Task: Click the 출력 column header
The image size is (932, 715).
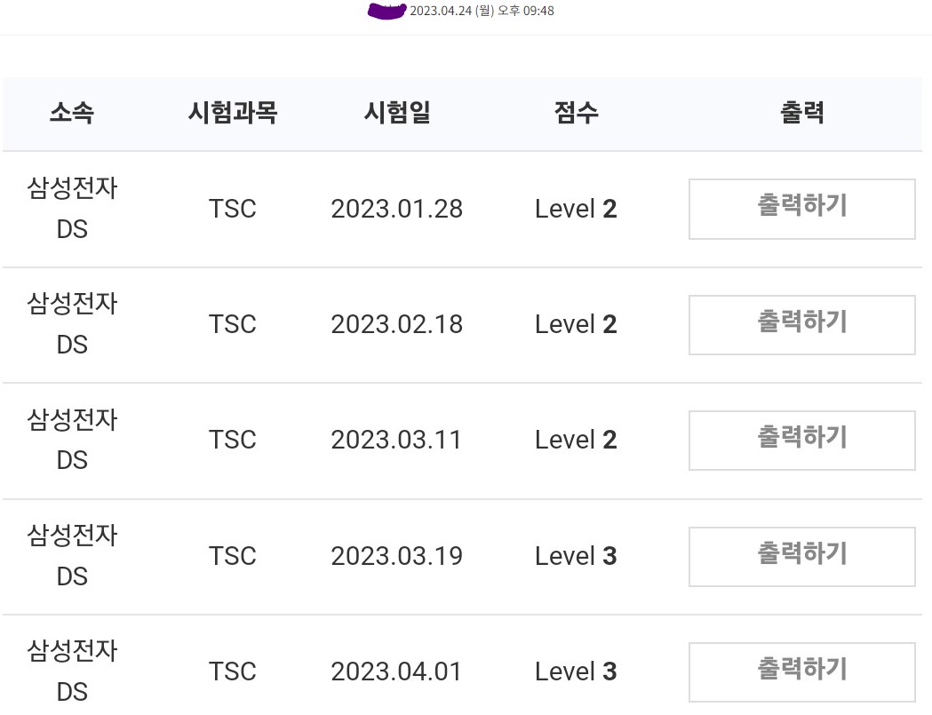Action: (802, 113)
